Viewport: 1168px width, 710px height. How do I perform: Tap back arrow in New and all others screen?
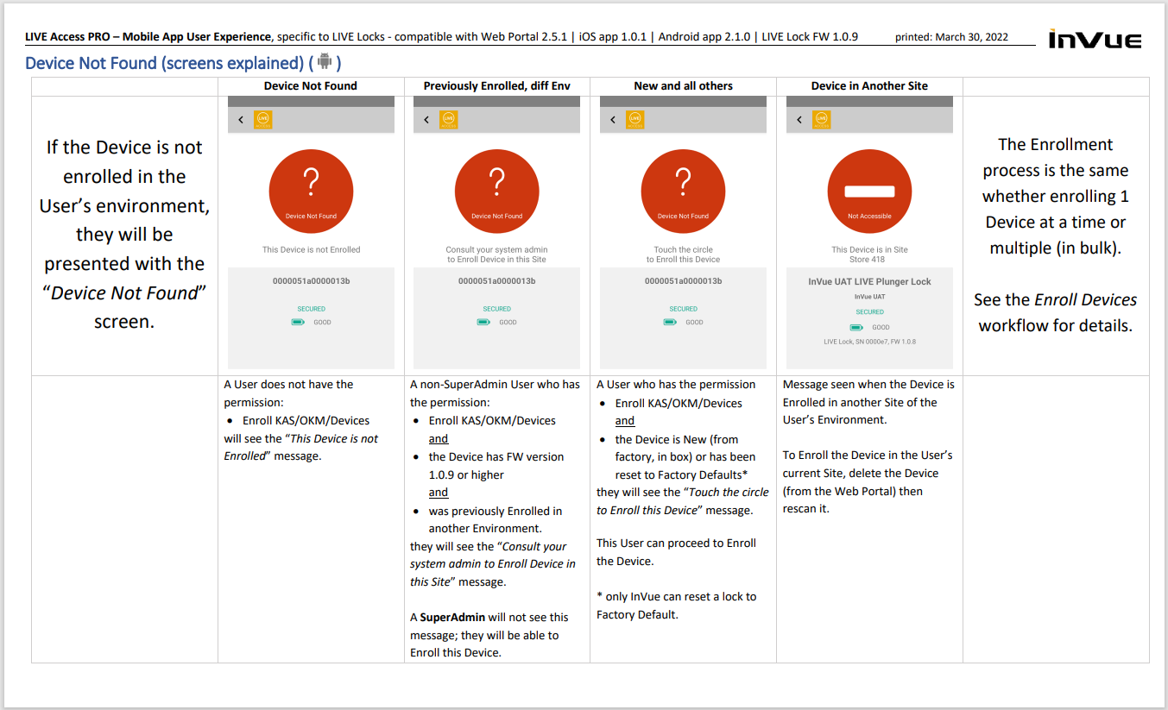point(613,120)
